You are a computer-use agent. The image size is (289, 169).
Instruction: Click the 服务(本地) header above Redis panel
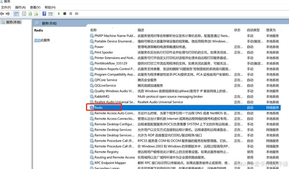pyautogui.click(x=49, y=23)
